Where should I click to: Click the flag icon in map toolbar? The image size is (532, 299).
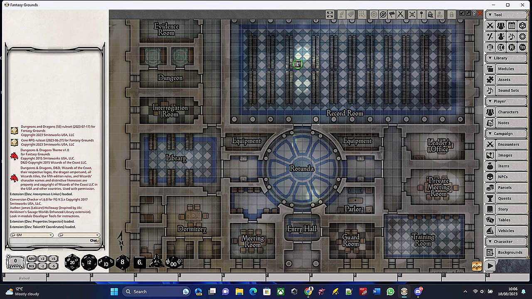point(392,15)
